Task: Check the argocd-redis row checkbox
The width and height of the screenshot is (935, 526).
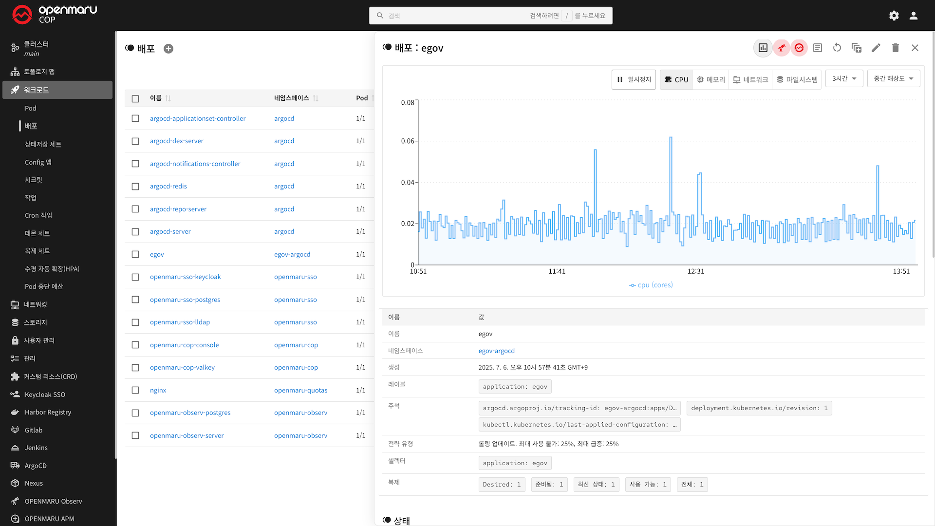Action: pos(135,187)
